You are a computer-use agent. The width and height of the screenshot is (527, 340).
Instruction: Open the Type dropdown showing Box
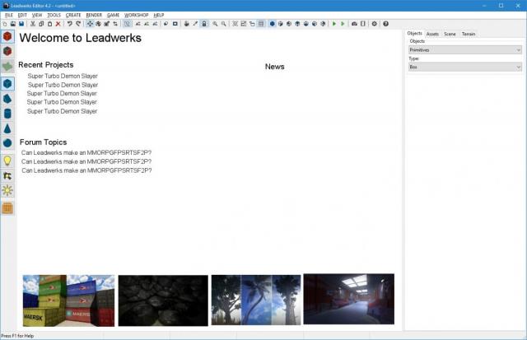pyautogui.click(x=464, y=67)
